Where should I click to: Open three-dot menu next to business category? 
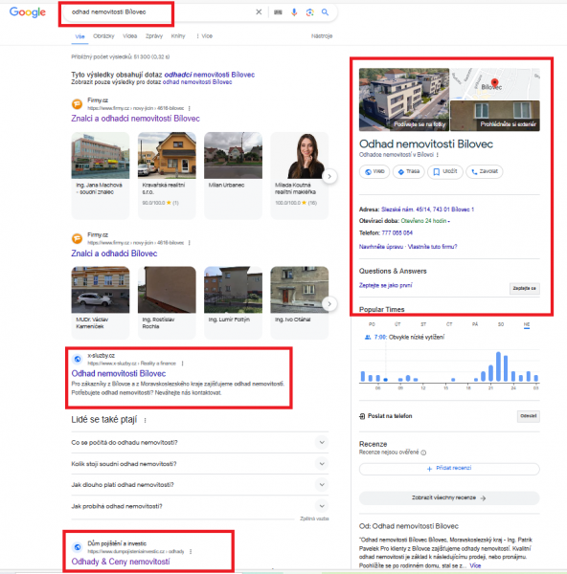pos(438,155)
